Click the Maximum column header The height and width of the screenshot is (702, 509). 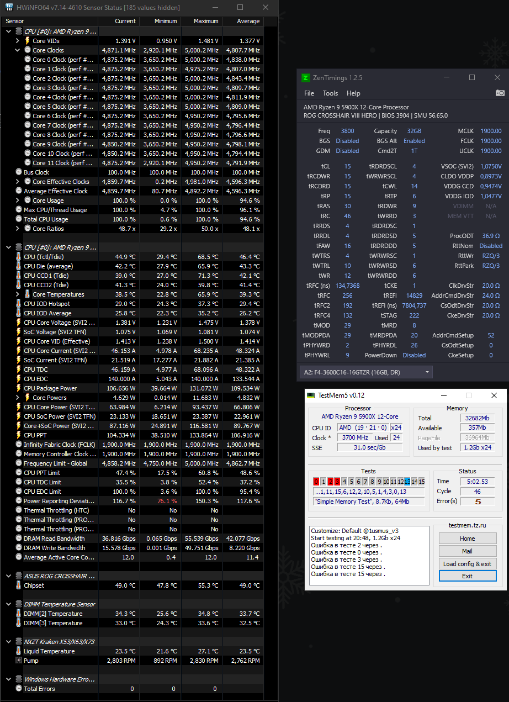click(202, 21)
